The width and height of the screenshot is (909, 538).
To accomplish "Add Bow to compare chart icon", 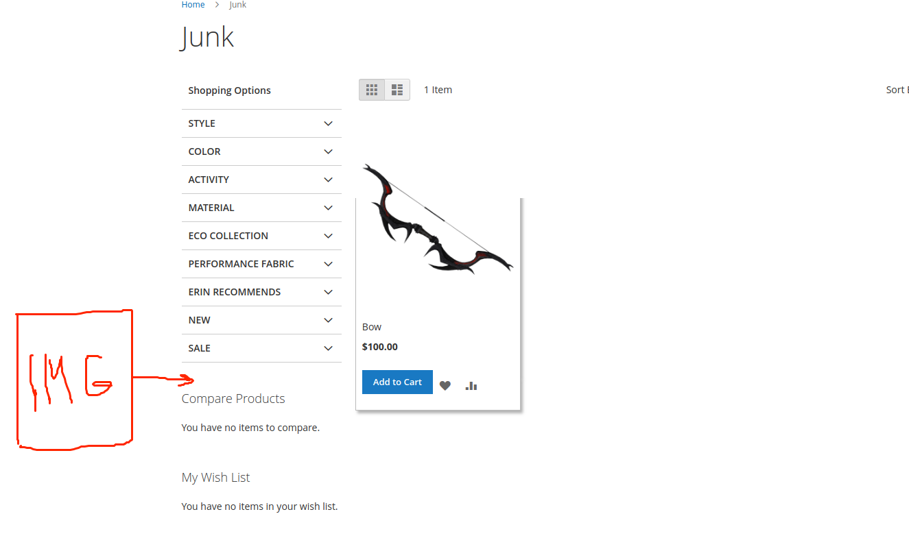I will [x=471, y=386].
